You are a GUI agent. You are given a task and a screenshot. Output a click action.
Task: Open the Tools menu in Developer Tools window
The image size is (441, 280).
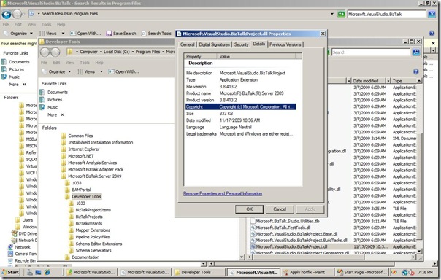[x=85, y=63]
